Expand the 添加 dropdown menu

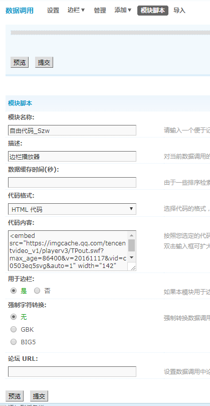click(123, 11)
